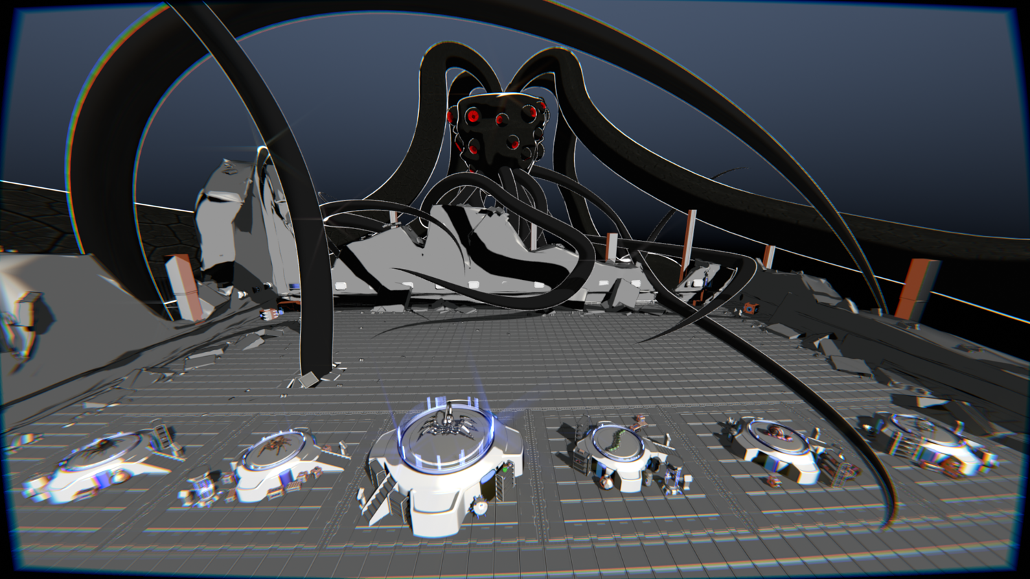Viewport: 1030px width, 579px height.
Task: Select the glowing scorpion pad
Action: click(444, 465)
